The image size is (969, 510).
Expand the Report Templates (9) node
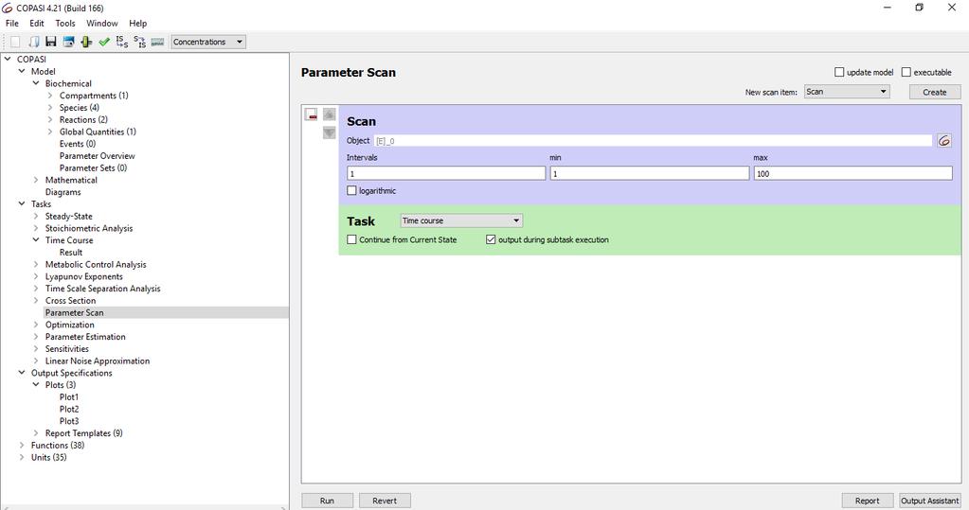pos(36,433)
